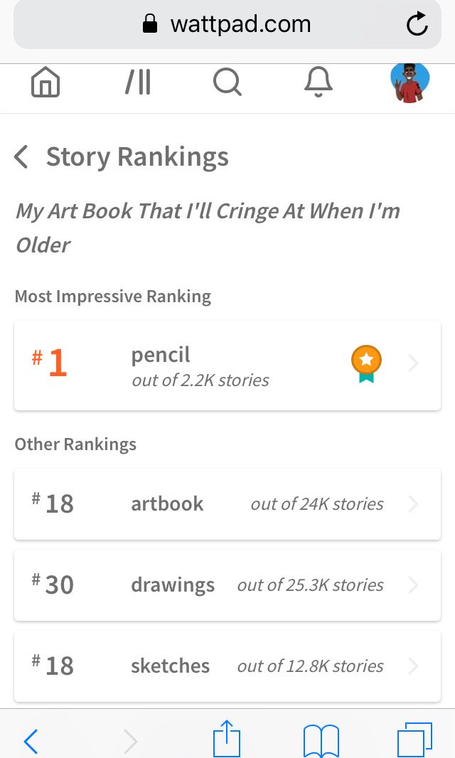Image resolution: width=455 pixels, height=758 pixels.
Task: Tap the wattpad.com address bar
Action: tap(227, 25)
